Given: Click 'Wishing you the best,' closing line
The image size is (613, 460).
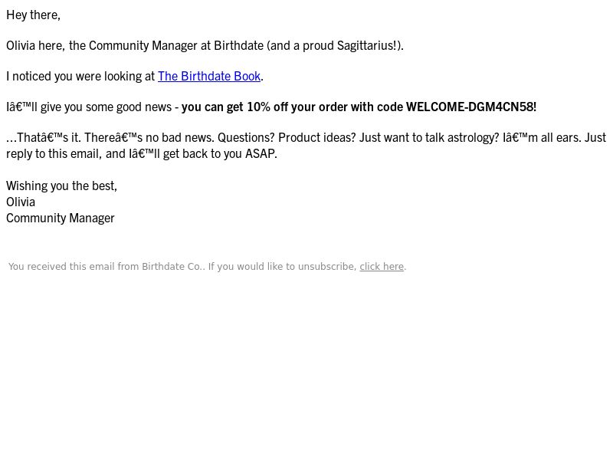Looking at the screenshot, I should [x=61, y=186].
